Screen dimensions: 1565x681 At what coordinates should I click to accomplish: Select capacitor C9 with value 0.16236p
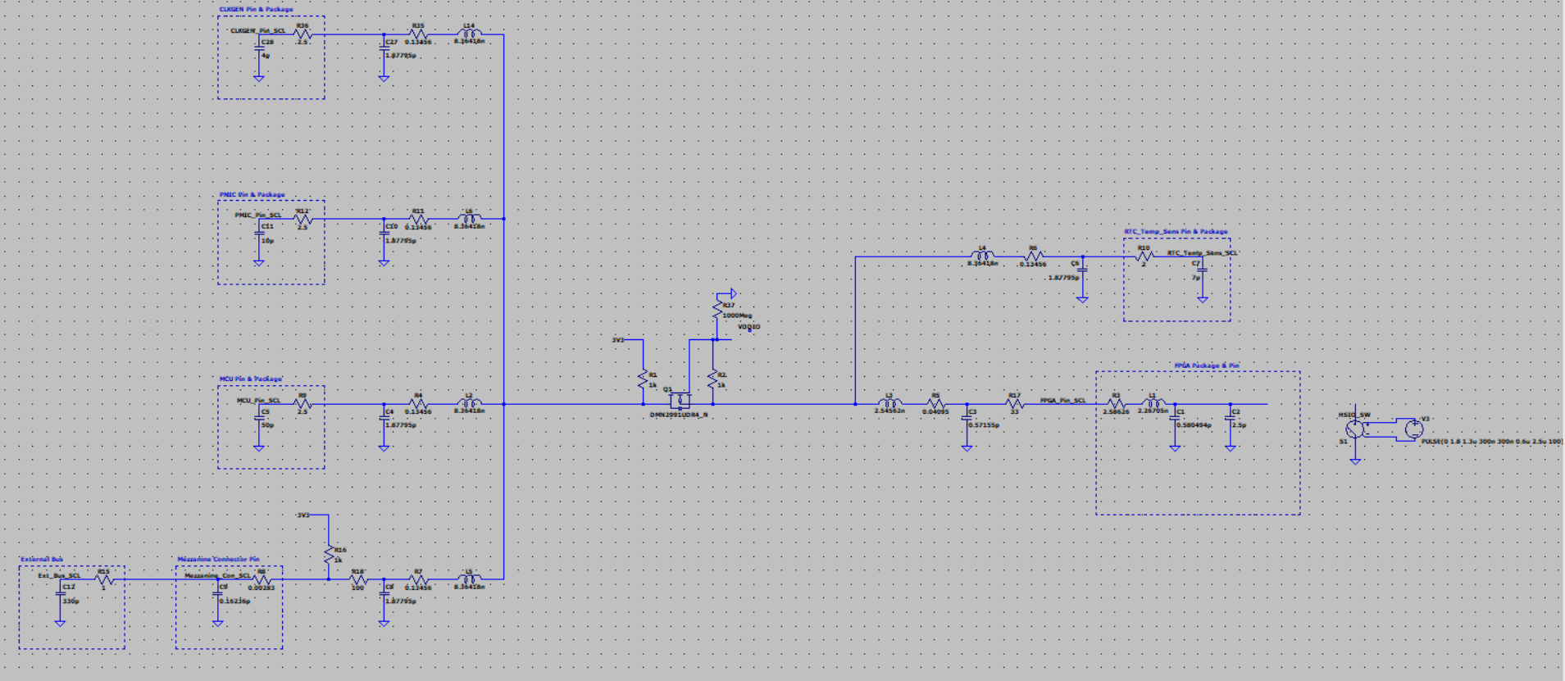click(x=218, y=594)
